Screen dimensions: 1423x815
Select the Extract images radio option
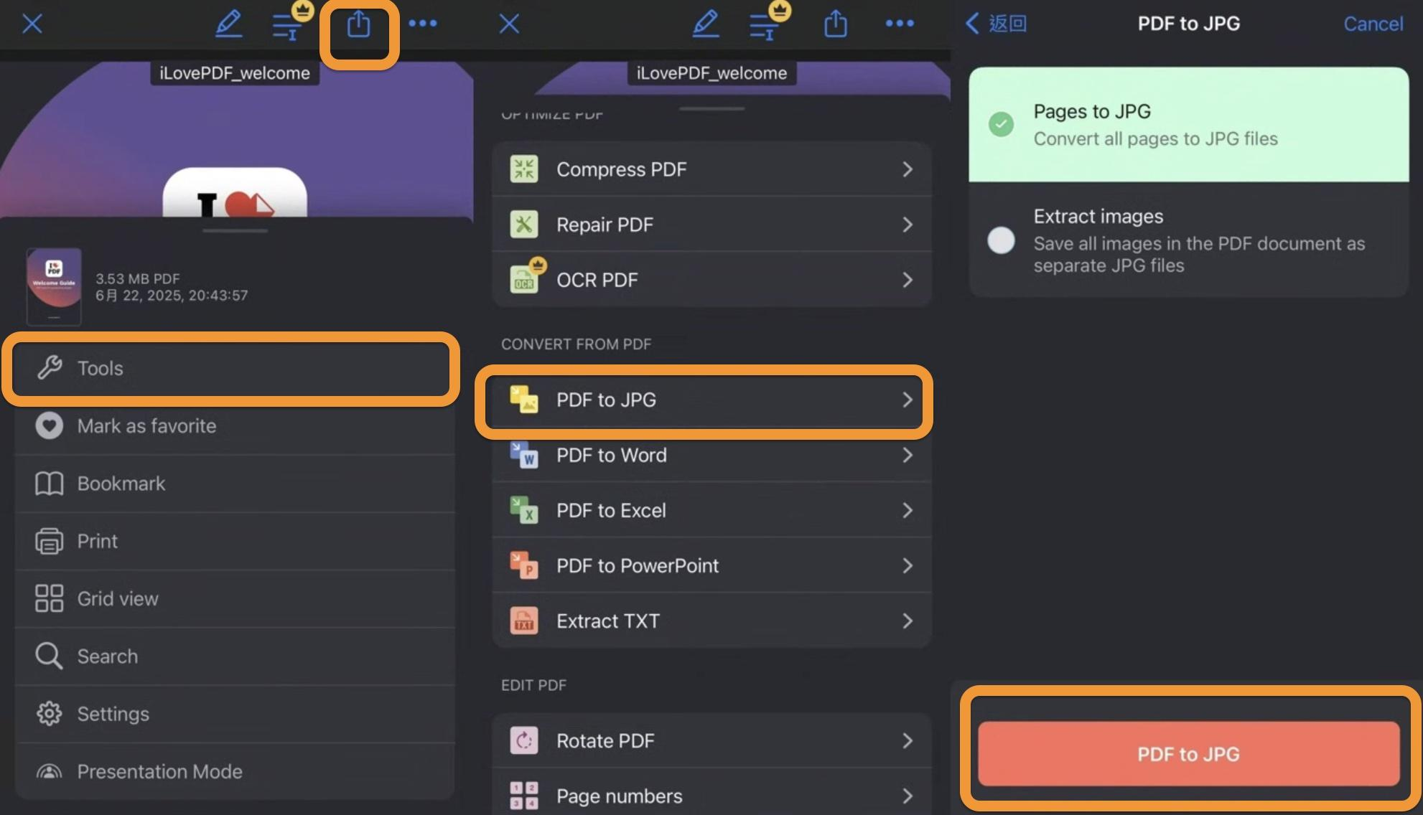[1001, 240]
